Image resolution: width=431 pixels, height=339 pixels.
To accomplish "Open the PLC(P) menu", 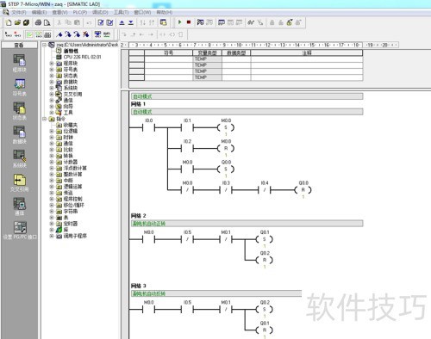I will 80,12.
